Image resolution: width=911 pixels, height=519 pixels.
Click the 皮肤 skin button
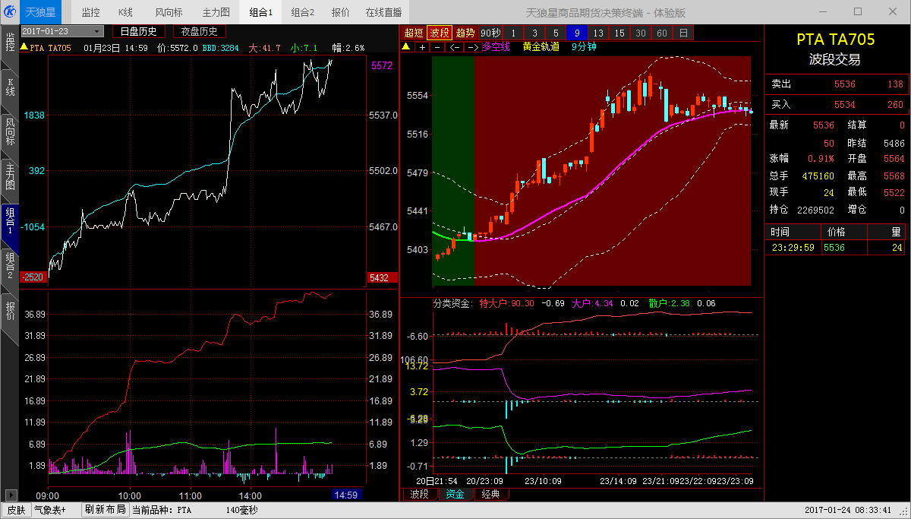click(x=15, y=510)
